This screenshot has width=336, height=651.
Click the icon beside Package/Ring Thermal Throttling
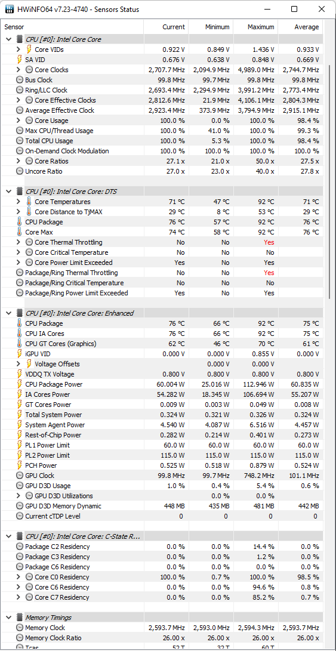coord(20,273)
